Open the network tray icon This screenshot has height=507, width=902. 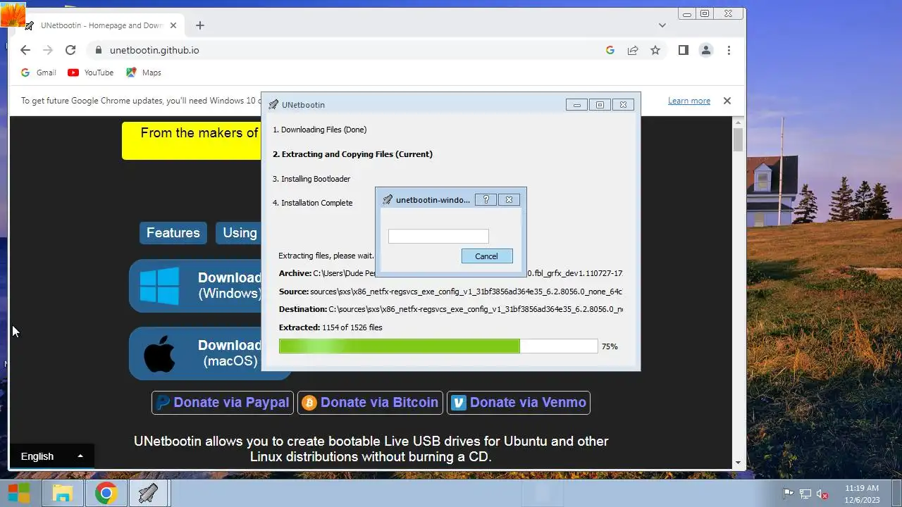(x=805, y=494)
